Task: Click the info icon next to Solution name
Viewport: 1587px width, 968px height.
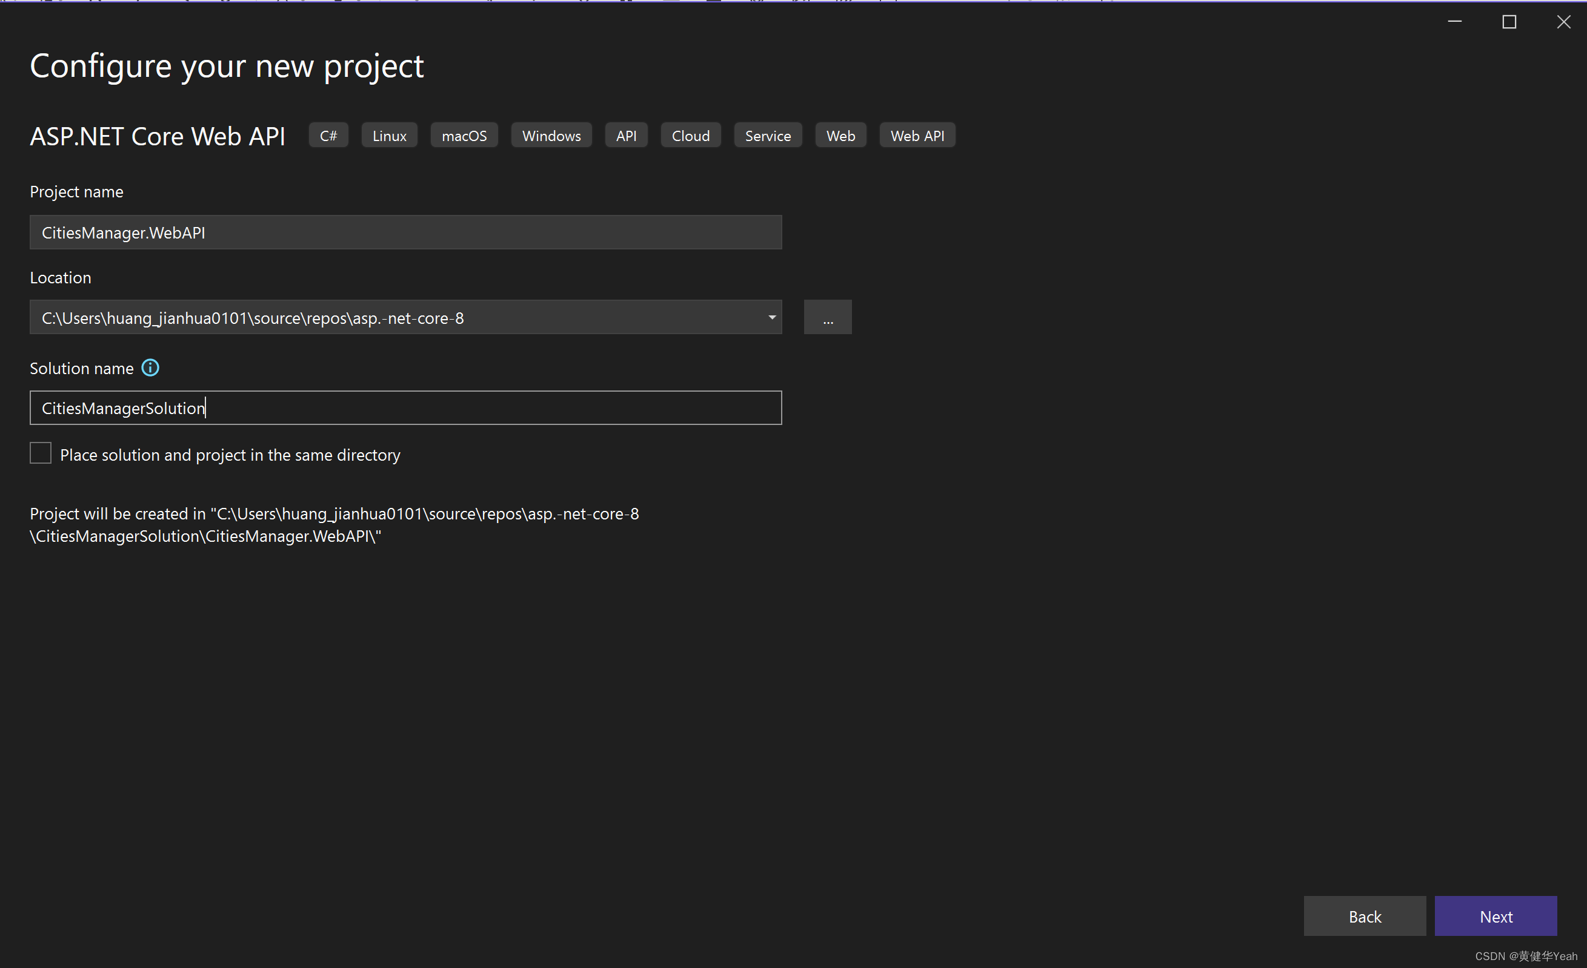Action: click(150, 367)
